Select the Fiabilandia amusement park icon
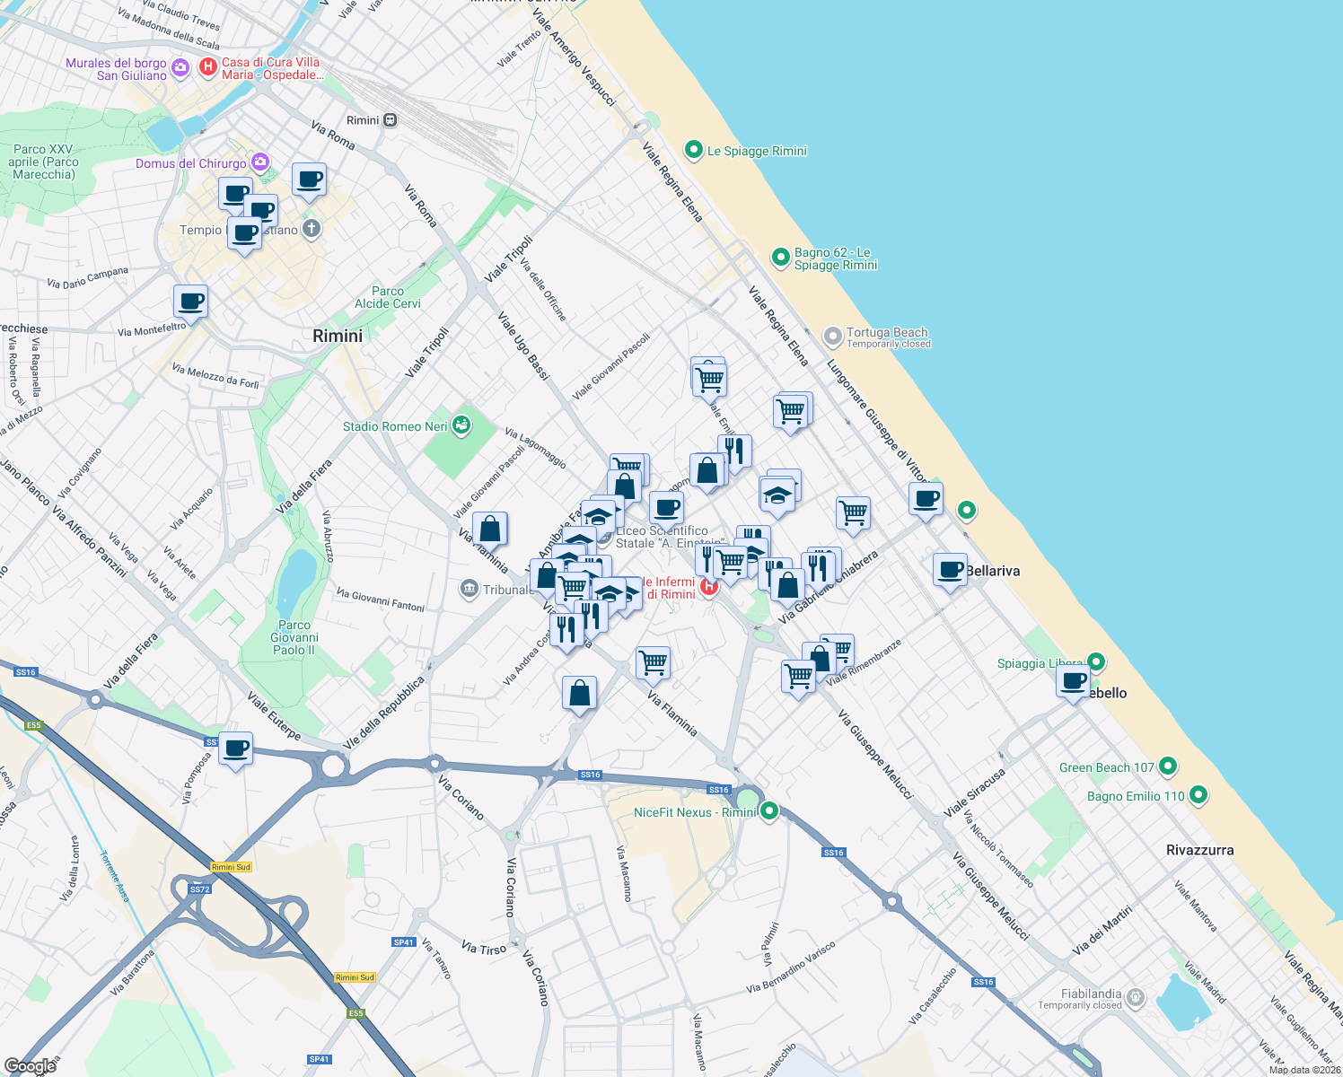Viewport: 1343px width, 1077px height. point(1135,997)
